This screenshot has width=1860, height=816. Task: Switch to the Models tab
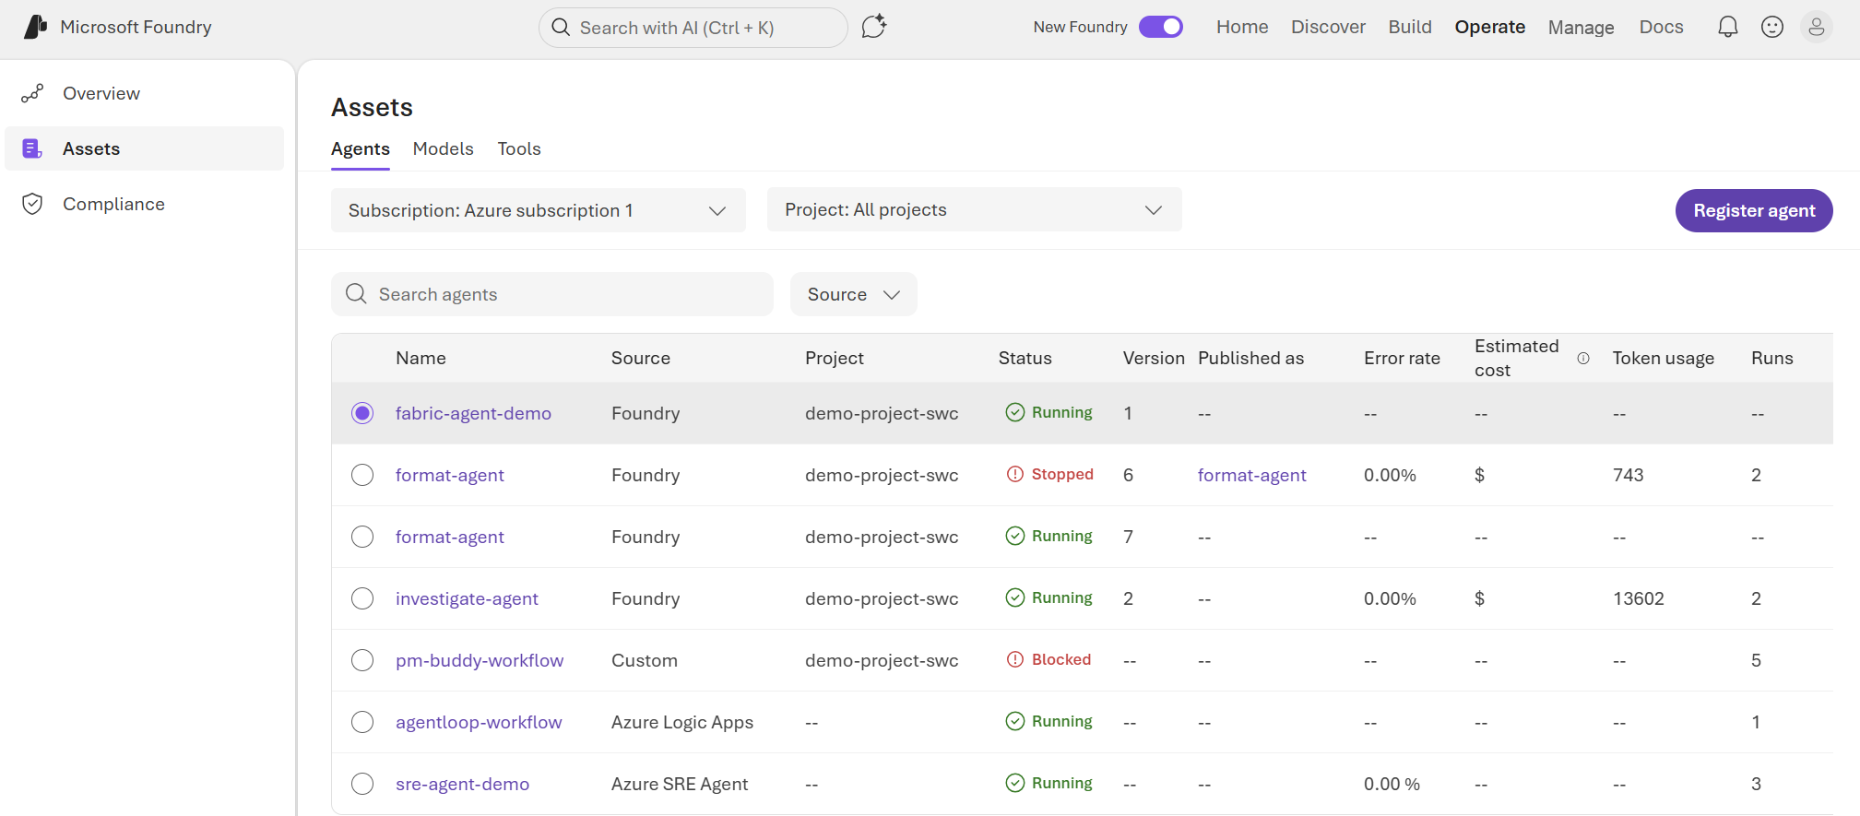[444, 148]
